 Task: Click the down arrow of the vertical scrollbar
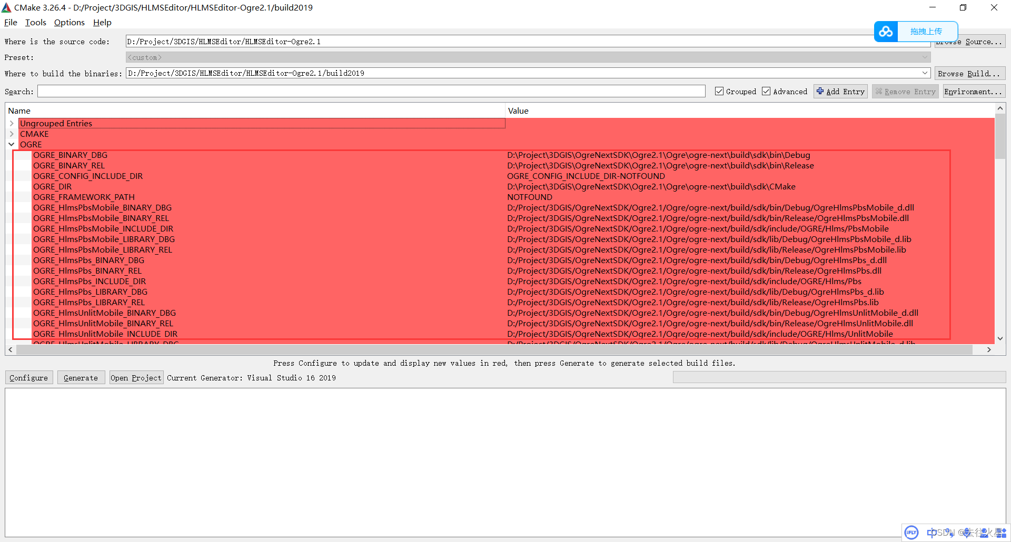click(x=1000, y=338)
